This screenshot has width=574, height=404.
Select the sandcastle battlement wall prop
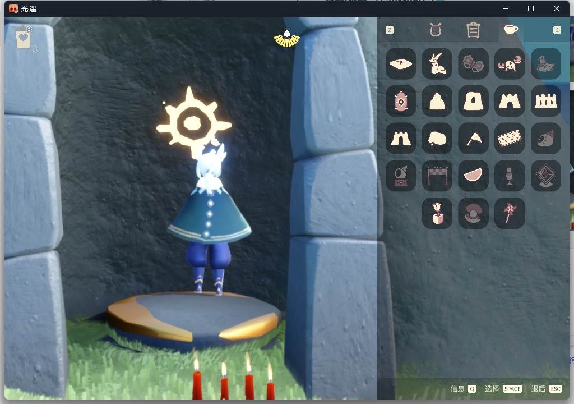click(546, 101)
